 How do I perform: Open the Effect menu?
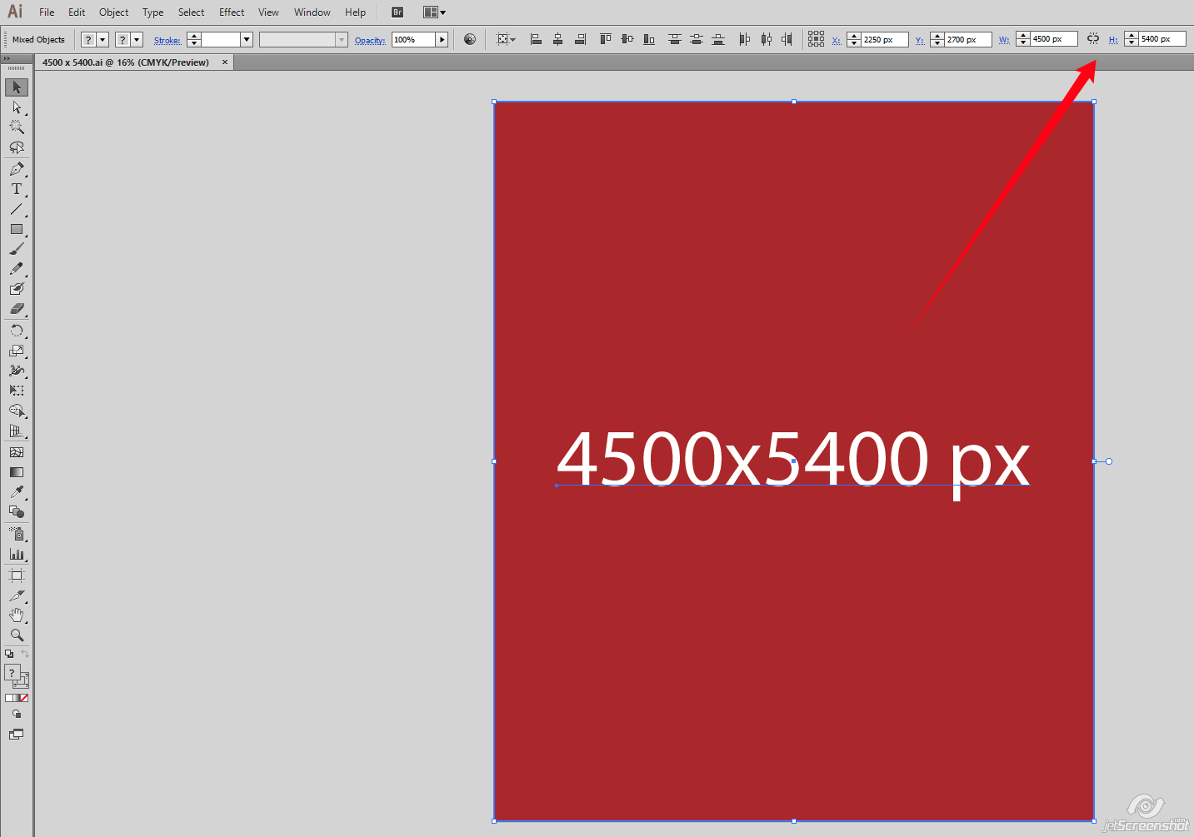(232, 12)
